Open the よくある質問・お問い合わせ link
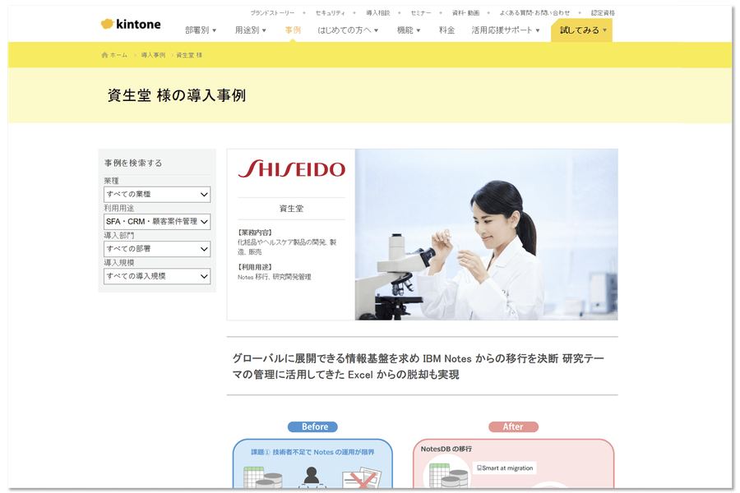 (x=534, y=13)
